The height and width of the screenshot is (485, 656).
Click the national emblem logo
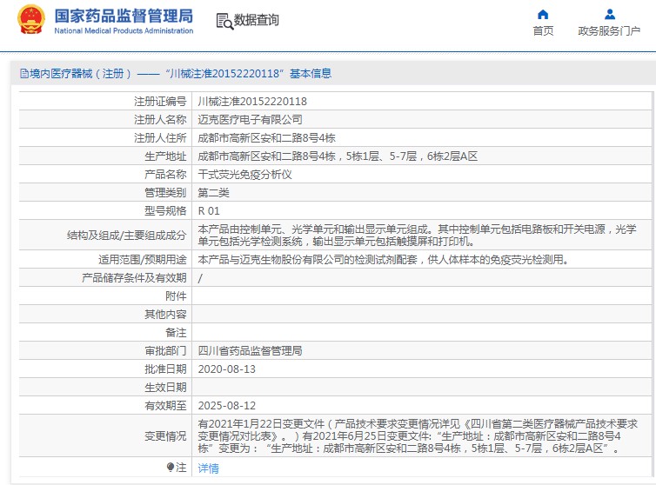pyautogui.click(x=31, y=20)
